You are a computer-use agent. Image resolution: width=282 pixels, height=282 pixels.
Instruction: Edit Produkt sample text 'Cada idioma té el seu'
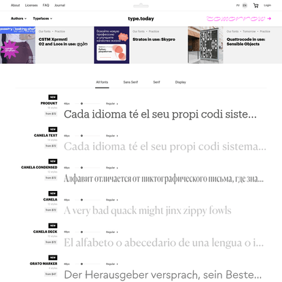(160, 114)
